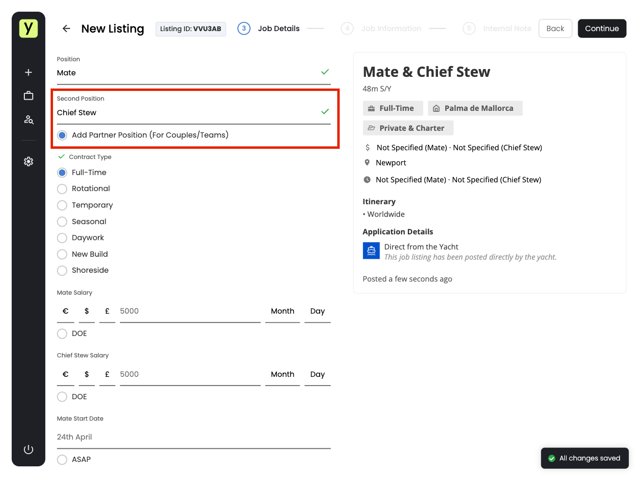Click the green check icon in saved toast
Screen dimensions: 638x478
[551, 458]
